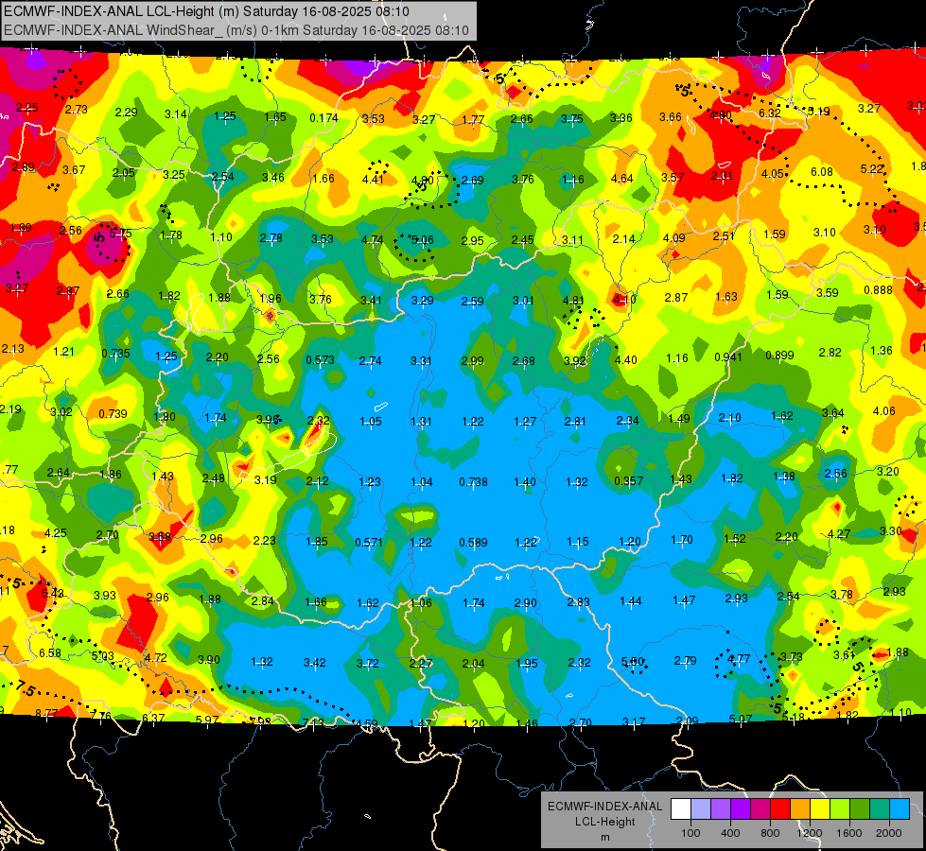
Task: Click the wind shear value 8.77
Action: point(46,713)
